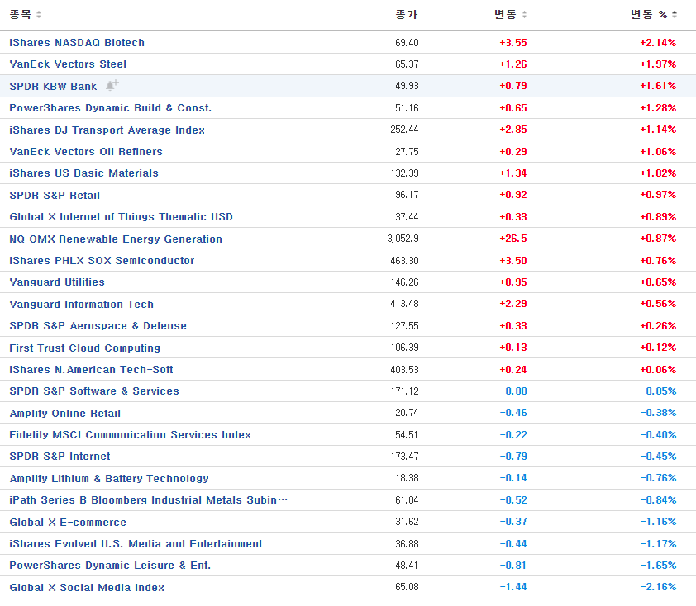This screenshot has width=696, height=606.
Task: Open iShares NASDAQ Biotech link
Action: tap(77, 43)
